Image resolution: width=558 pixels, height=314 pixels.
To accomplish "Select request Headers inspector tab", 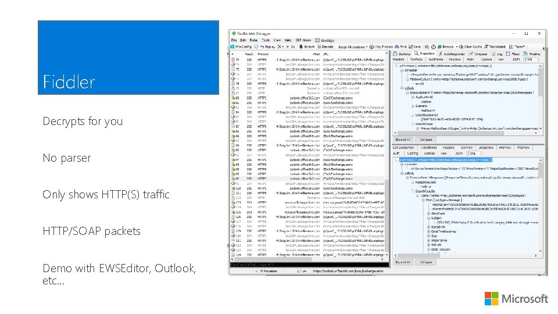I will pos(399,59).
